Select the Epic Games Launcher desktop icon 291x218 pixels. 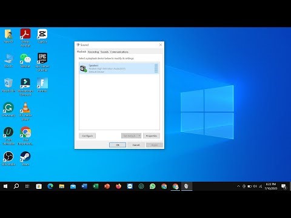point(42,62)
